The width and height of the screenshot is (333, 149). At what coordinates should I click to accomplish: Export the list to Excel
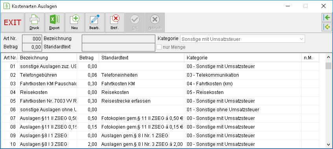[x=54, y=22]
